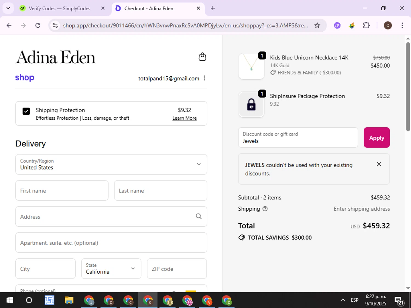The image size is (411, 308).
Task: Go back using the browser back arrow
Action: click(9, 25)
